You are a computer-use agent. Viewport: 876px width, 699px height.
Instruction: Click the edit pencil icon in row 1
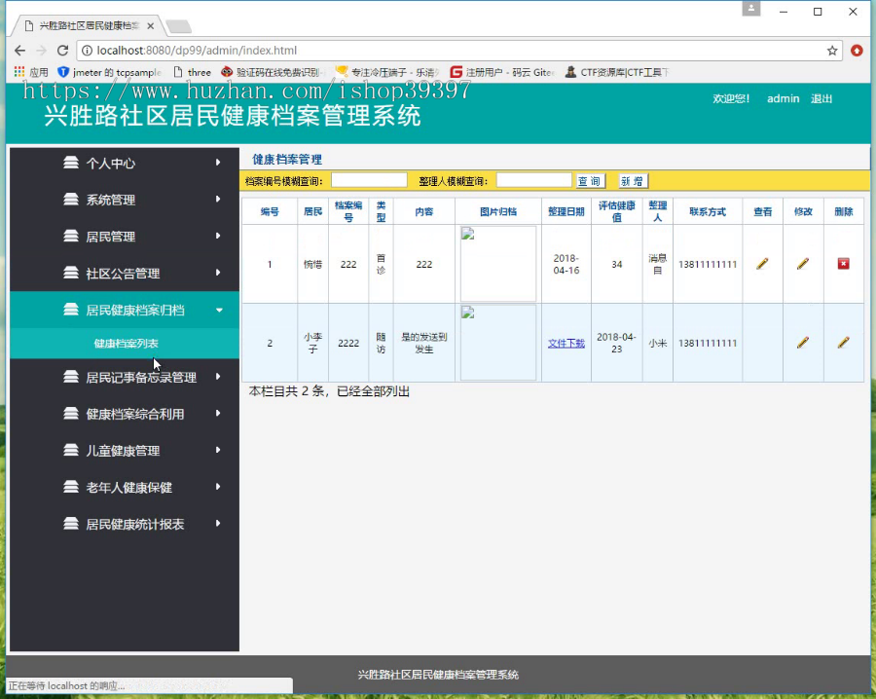pyautogui.click(x=803, y=264)
